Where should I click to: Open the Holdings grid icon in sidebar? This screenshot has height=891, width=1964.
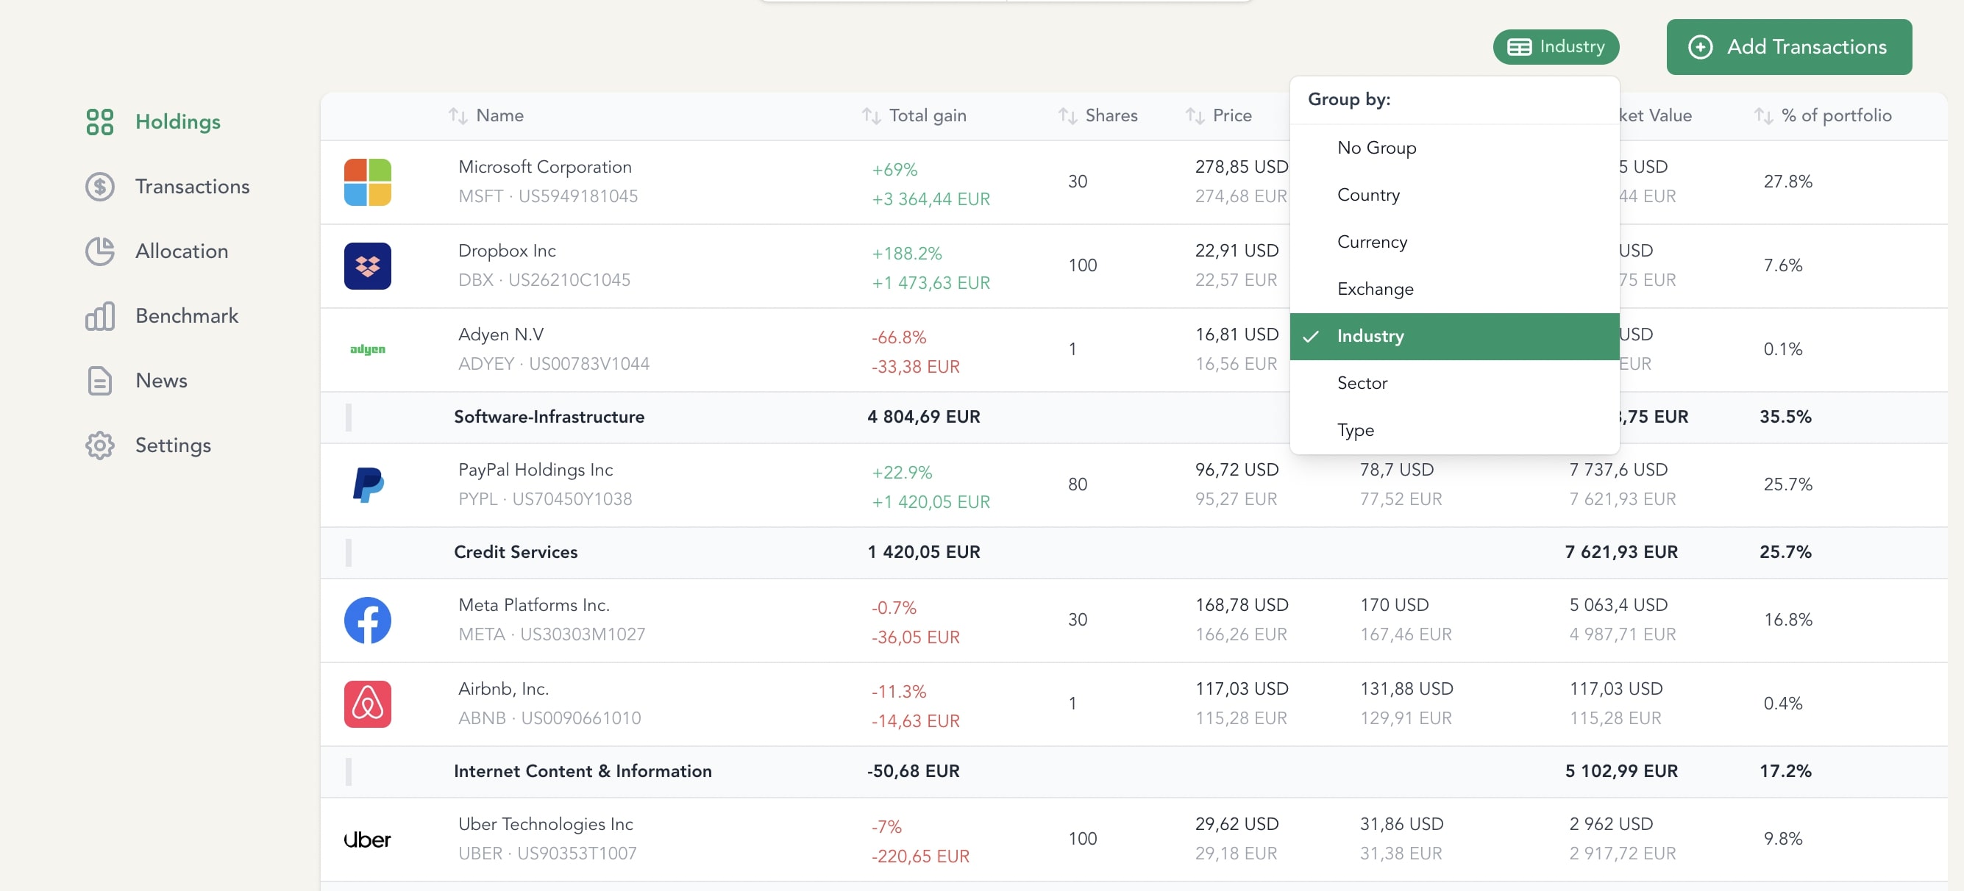click(100, 122)
